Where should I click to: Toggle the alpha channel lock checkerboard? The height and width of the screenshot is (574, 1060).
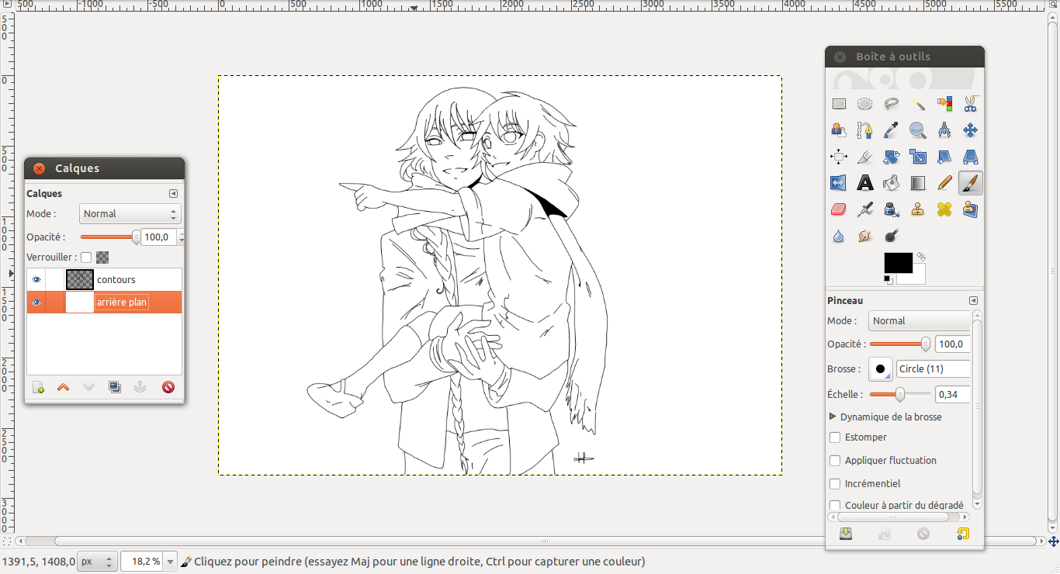tap(102, 258)
